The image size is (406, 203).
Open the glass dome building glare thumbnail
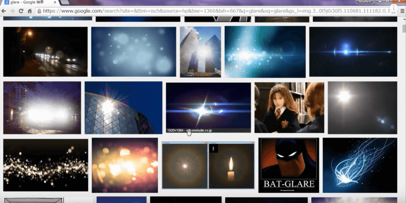click(123, 108)
